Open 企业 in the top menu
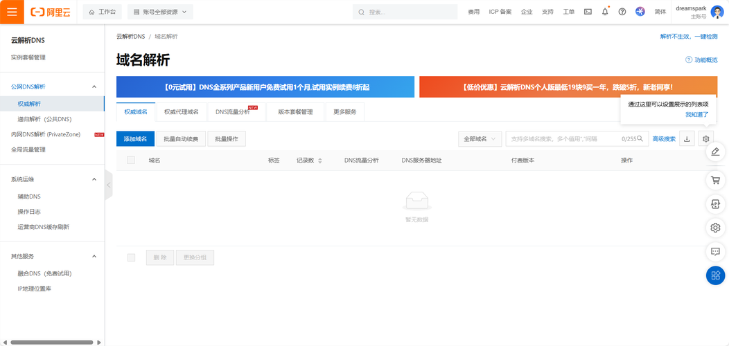This screenshot has width=729, height=346. pyautogui.click(x=527, y=12)
